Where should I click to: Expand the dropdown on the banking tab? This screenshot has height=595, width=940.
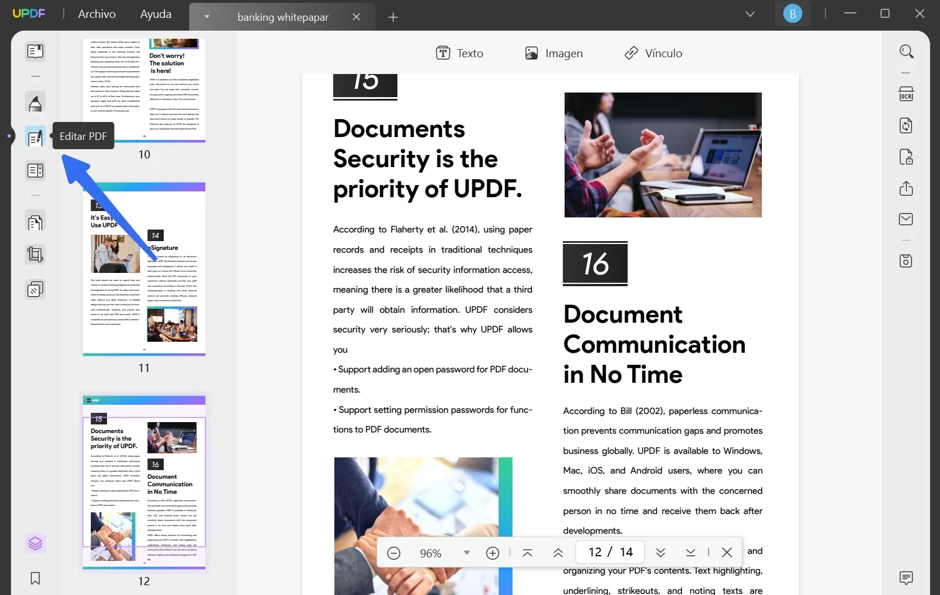point(207,17)
